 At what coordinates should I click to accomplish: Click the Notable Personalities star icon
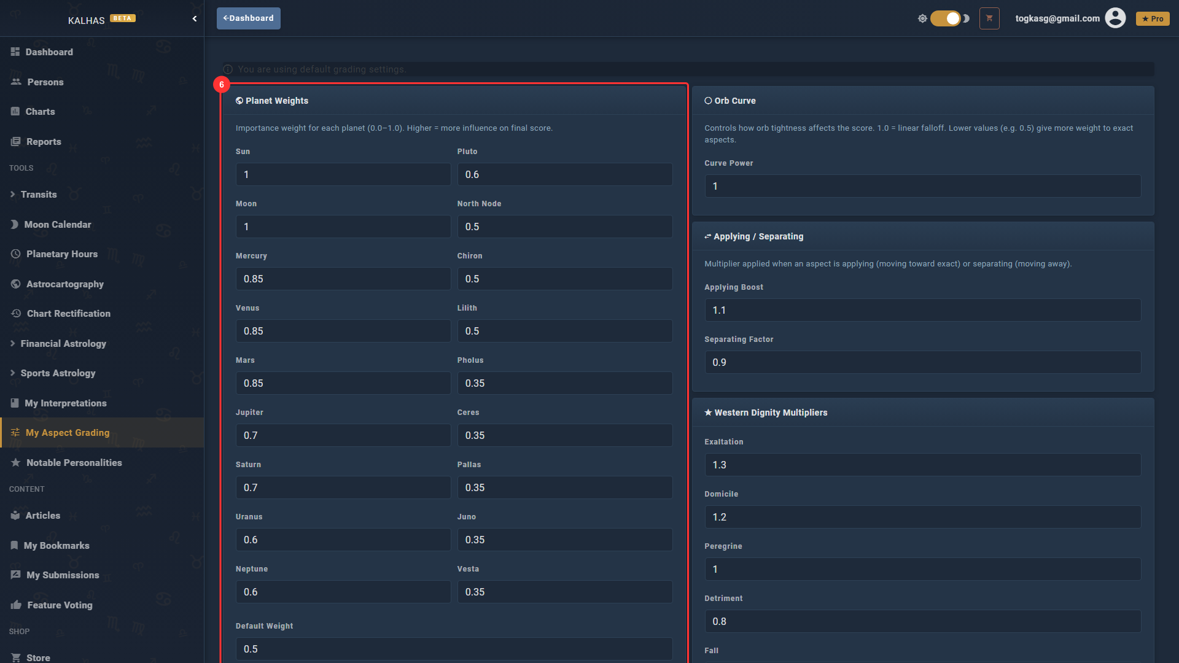pos(16,463)
